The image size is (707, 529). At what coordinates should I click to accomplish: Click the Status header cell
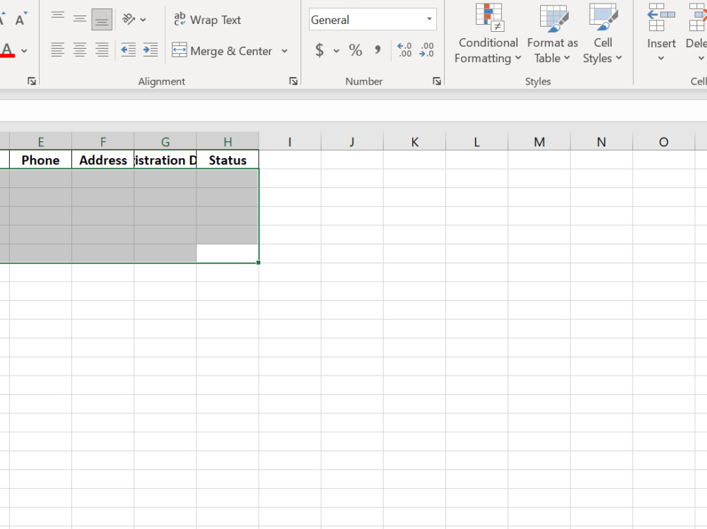click(227, 160)
